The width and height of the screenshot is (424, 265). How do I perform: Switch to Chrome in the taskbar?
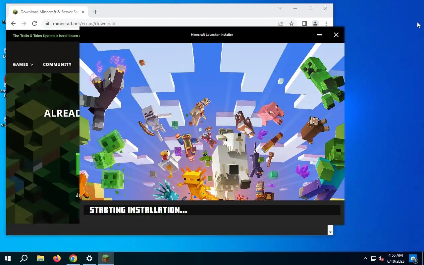pyautogui.click(x=73, y=258)
